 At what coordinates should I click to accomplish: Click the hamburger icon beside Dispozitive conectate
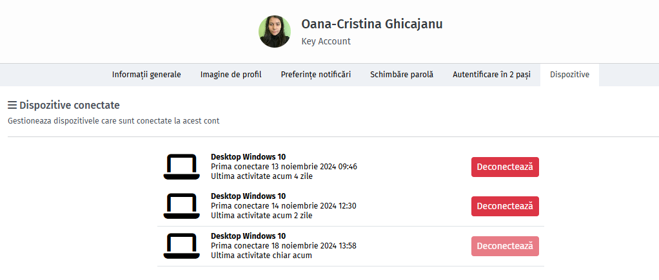click(x=12, y=105)
